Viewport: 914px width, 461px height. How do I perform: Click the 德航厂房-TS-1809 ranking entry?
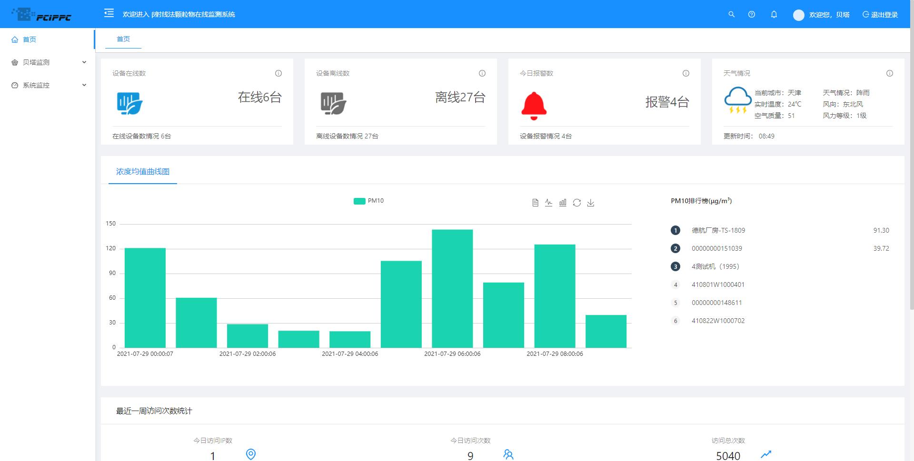[718, 230]
